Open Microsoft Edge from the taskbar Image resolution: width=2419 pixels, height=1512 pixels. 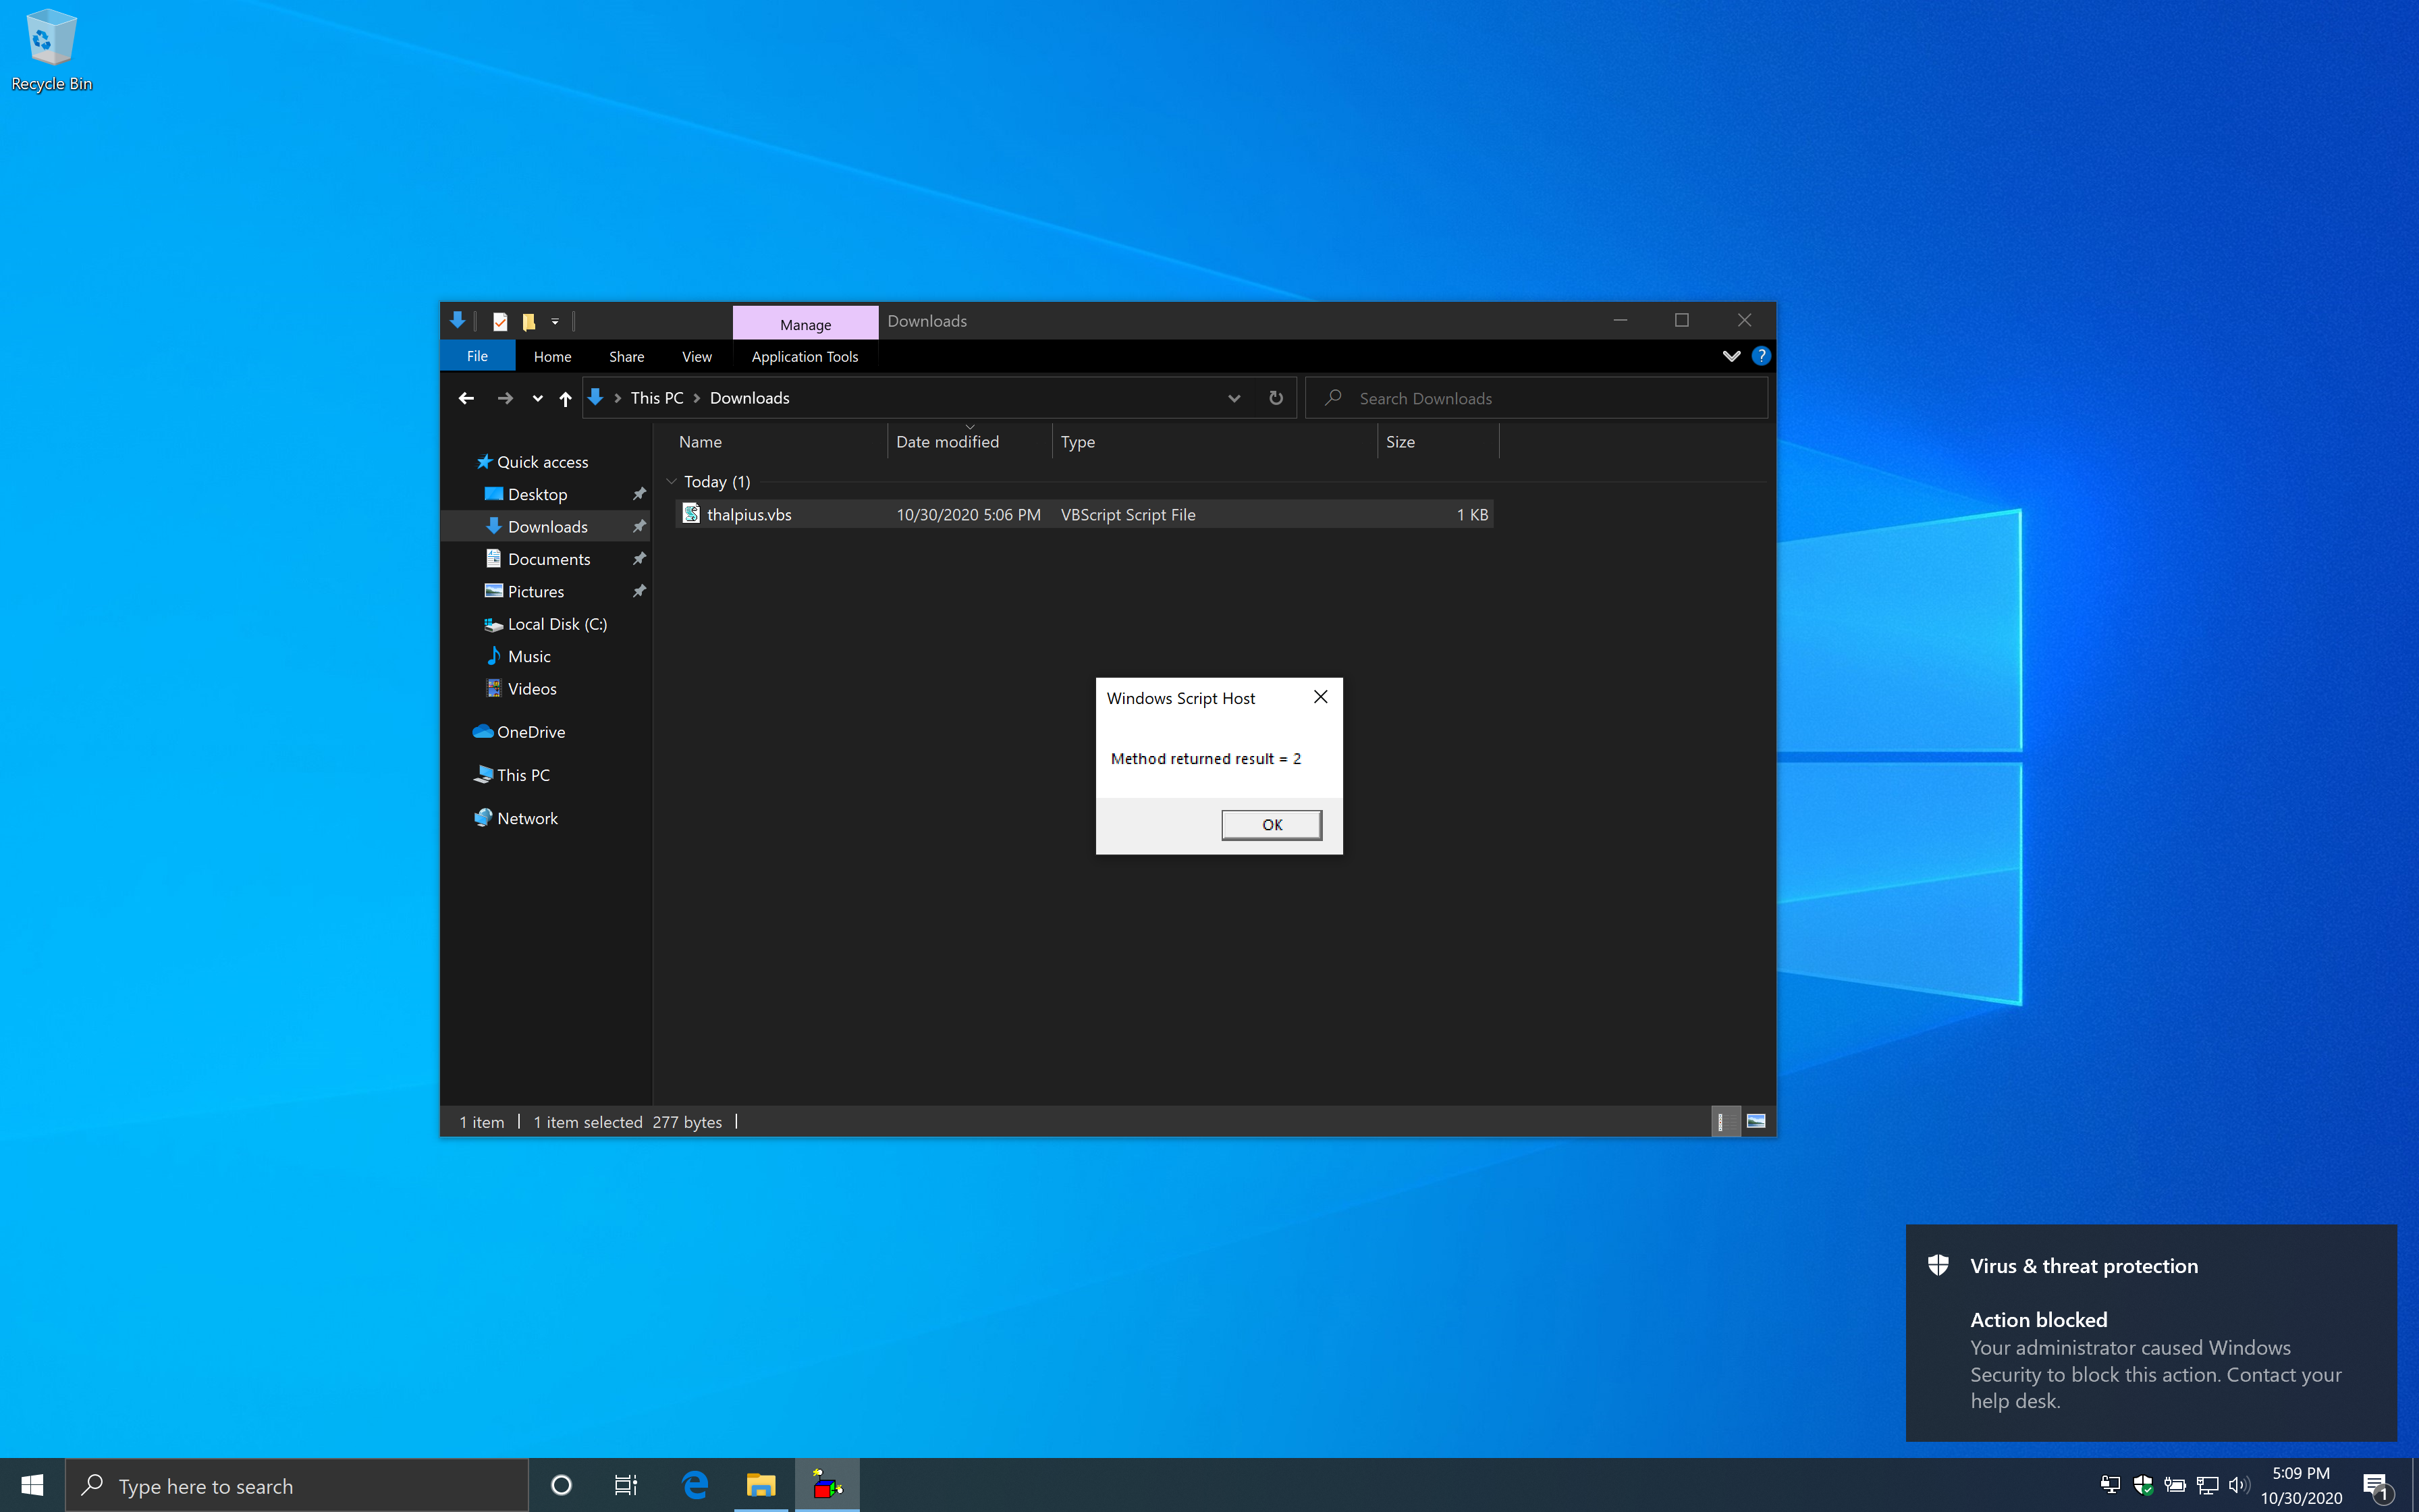click(695, 1485)
